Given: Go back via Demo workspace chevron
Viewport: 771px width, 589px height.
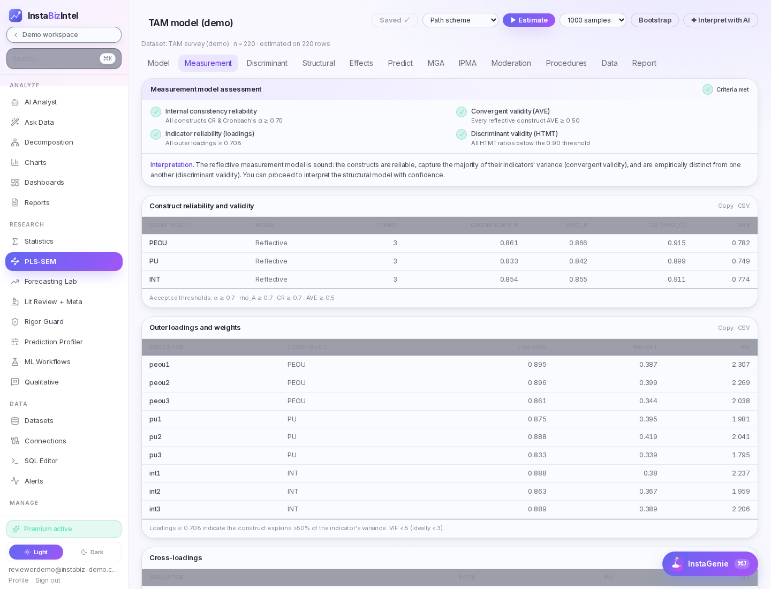Looking at the screenshot, I should coord(16,35).
